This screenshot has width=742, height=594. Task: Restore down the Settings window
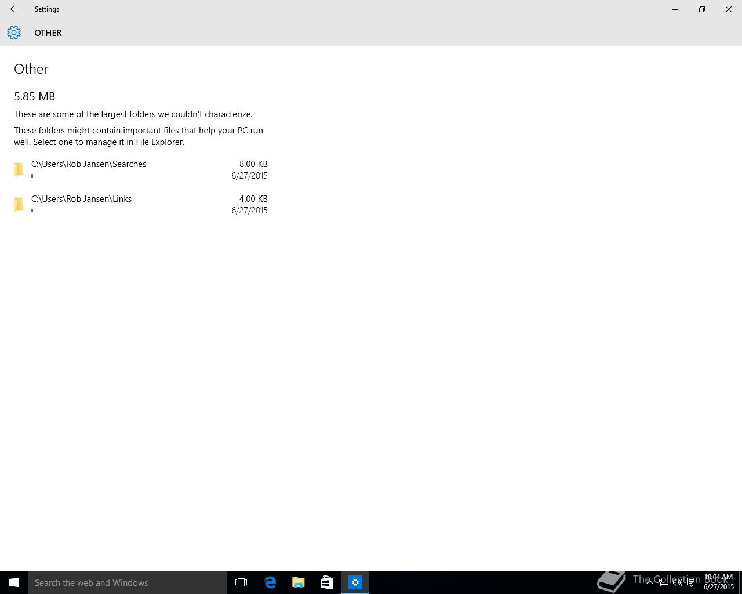tap(702, 9)
